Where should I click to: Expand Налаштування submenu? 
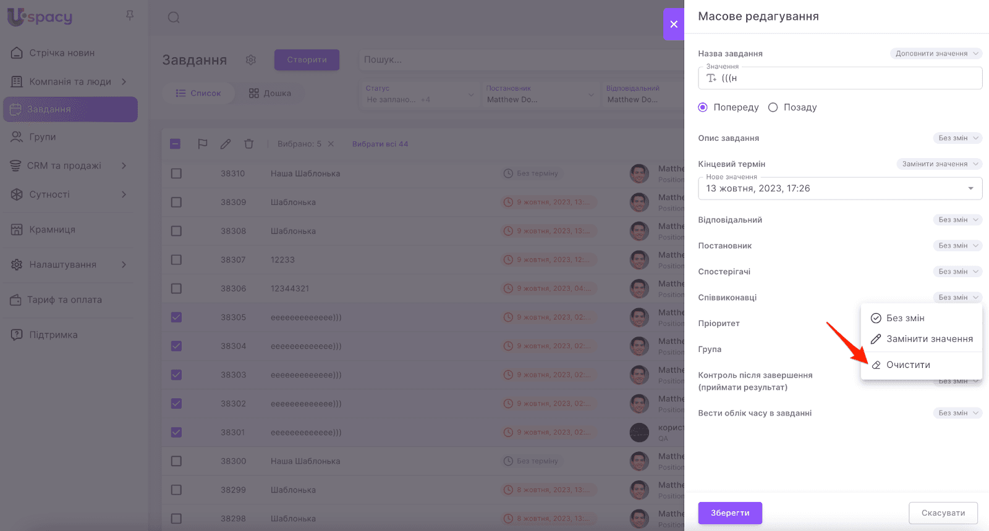pos(124,265)
